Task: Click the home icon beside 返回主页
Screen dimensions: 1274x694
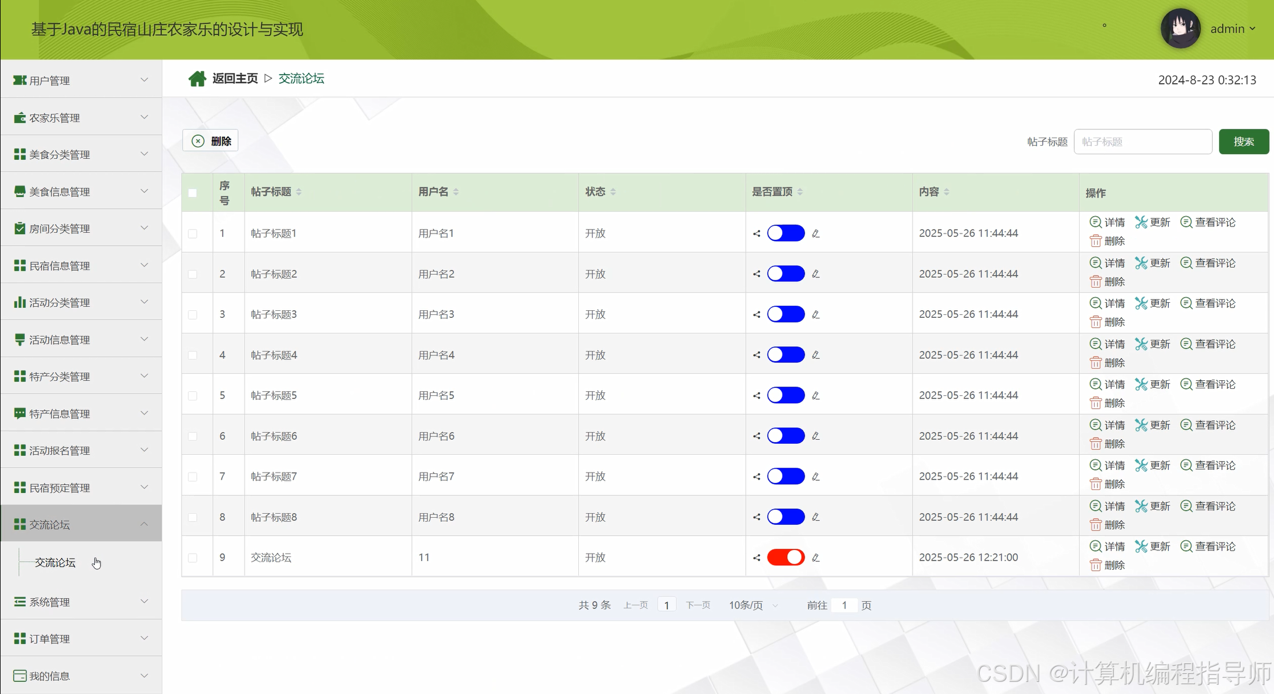Action: point(197,79)
